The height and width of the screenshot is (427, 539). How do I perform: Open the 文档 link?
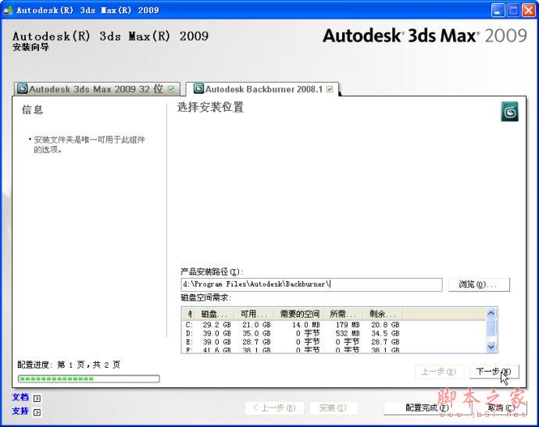click(20, 397)
